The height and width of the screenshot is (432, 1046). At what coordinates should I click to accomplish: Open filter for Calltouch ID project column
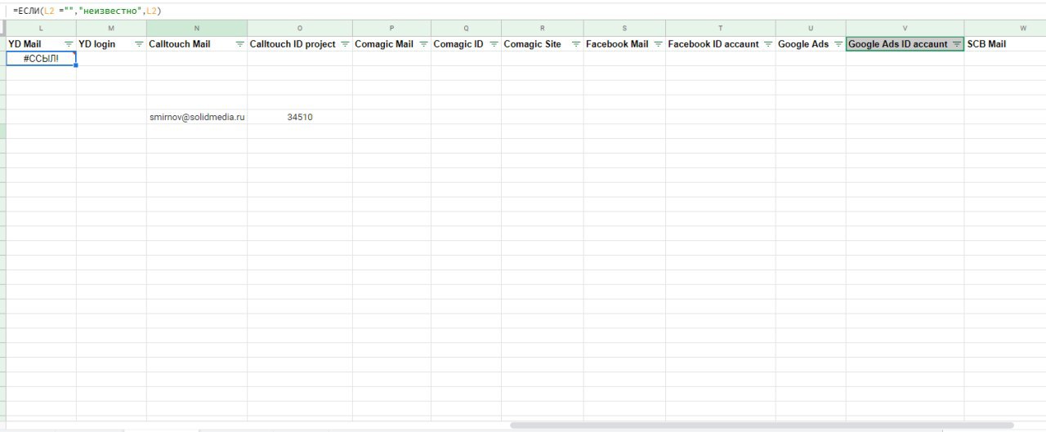click(345, 44)
